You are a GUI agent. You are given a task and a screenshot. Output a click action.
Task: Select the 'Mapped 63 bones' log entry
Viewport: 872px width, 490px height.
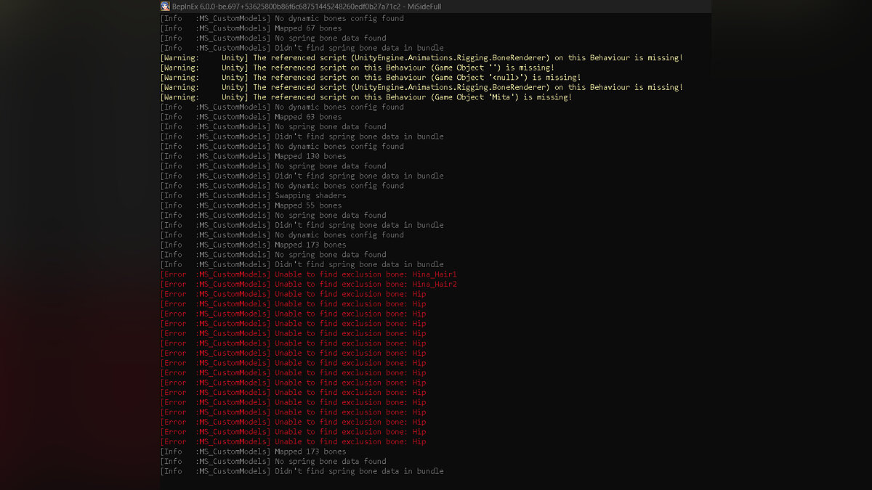coord(307,117)
